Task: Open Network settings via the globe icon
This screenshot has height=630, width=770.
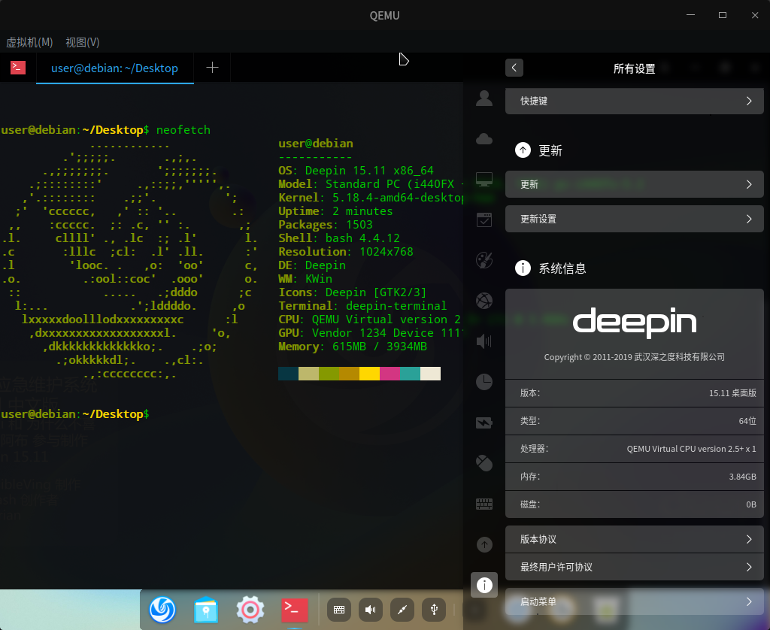Action: click(484, 300)
